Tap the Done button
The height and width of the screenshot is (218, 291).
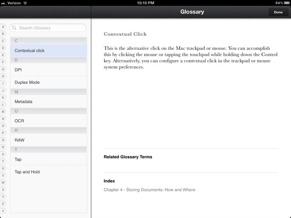[x=278, y=12]
